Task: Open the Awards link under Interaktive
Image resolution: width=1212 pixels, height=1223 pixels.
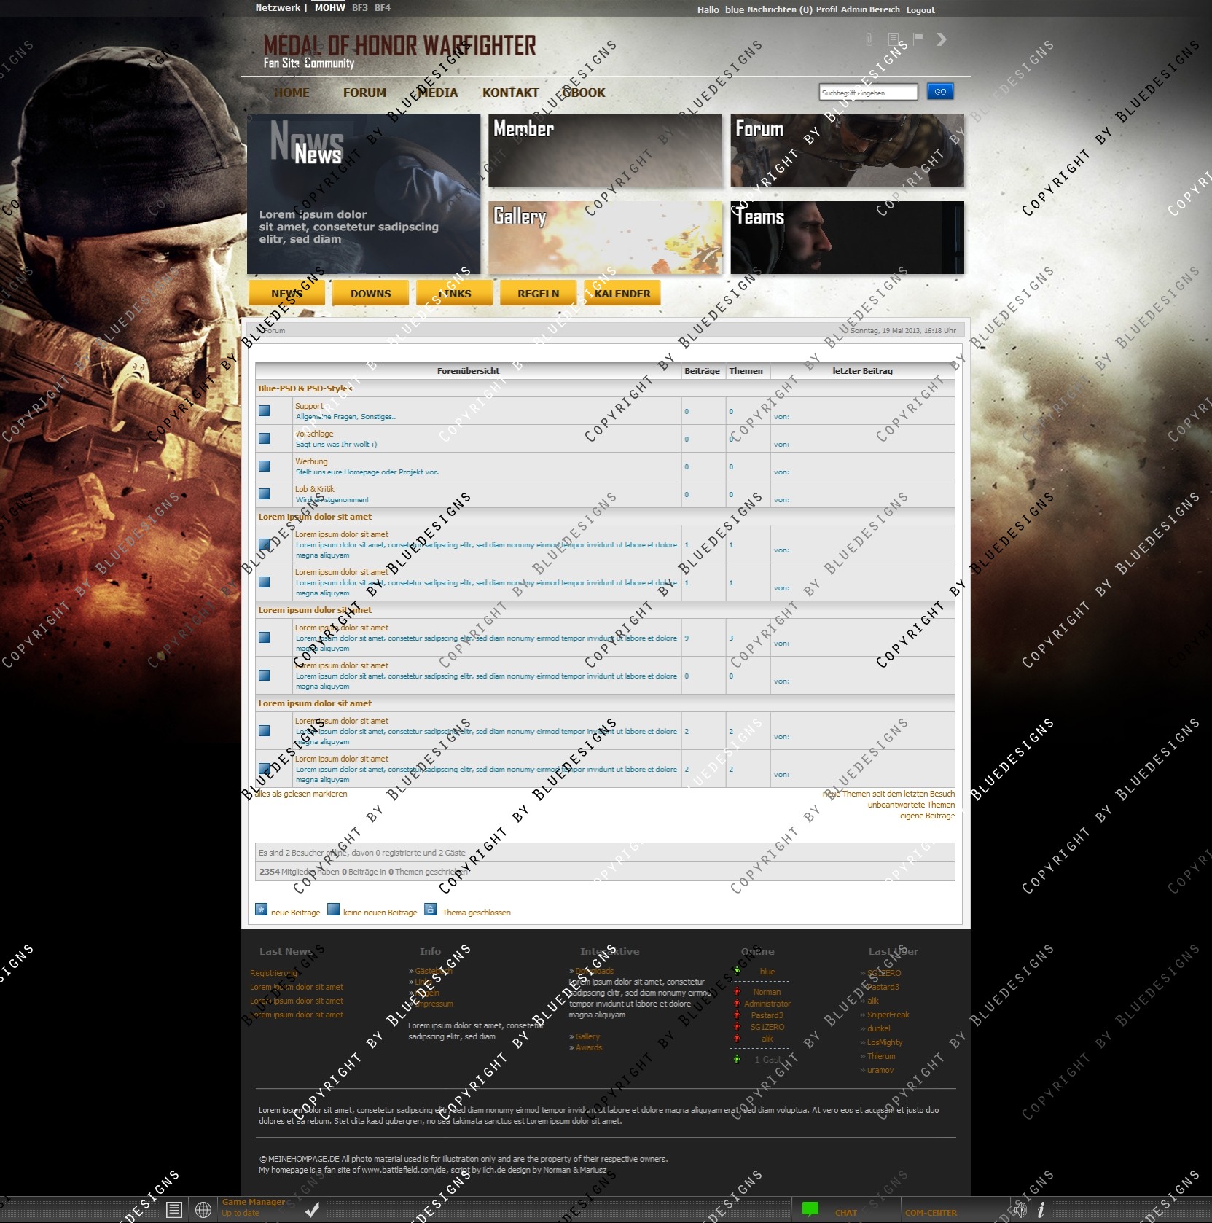Action: pyautogui.click(x=589, y=1047)
